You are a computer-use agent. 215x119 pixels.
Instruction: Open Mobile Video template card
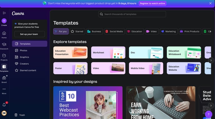[x=146, y=68]
